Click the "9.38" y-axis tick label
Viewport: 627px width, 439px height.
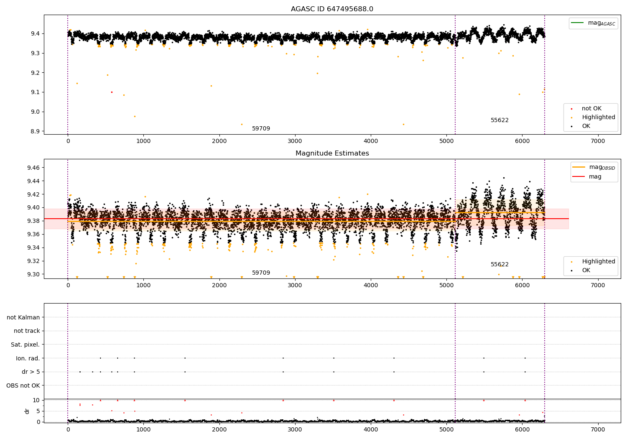(x=33, y=221)
